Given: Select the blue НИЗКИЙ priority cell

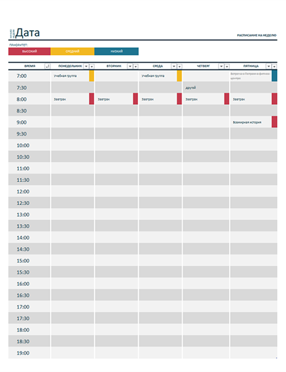Looking at the screenshot, I should click(x=117, y=51).
